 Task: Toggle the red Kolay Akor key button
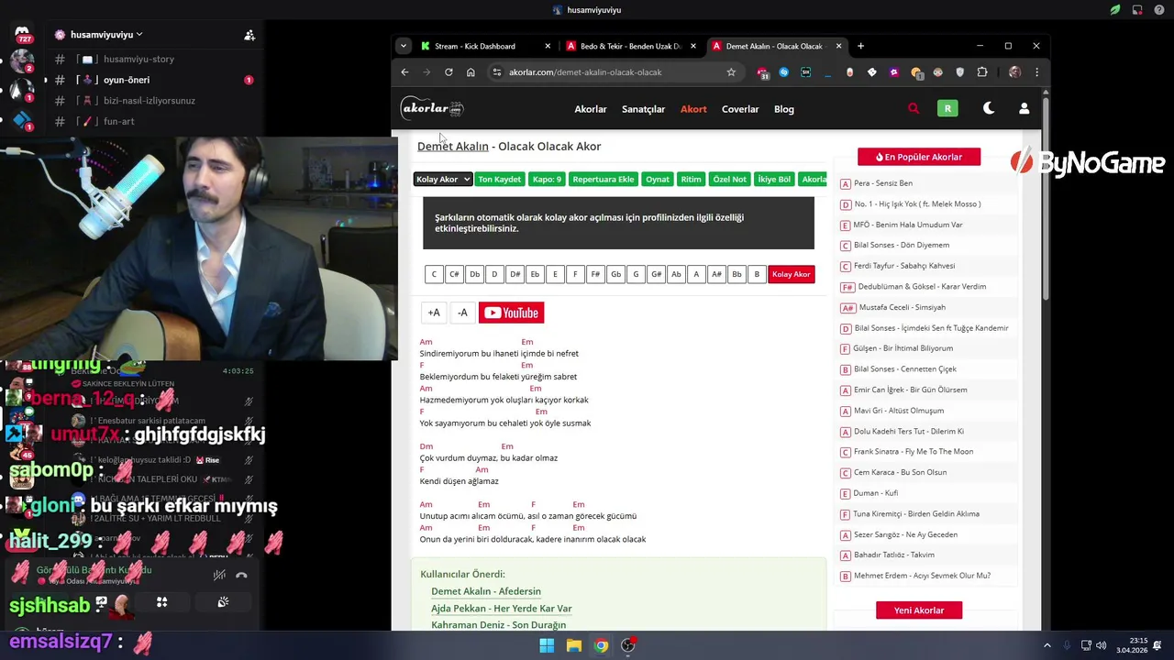[x=792, y=274]
